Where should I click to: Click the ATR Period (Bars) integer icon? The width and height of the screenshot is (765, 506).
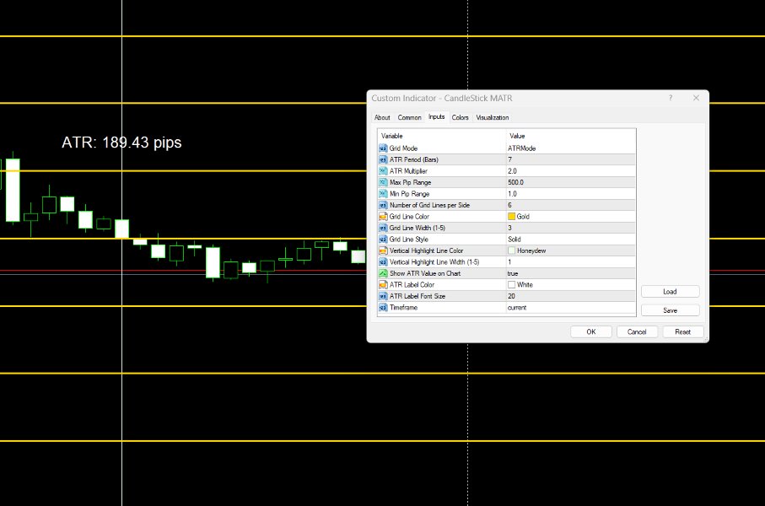tap(383, 159)
